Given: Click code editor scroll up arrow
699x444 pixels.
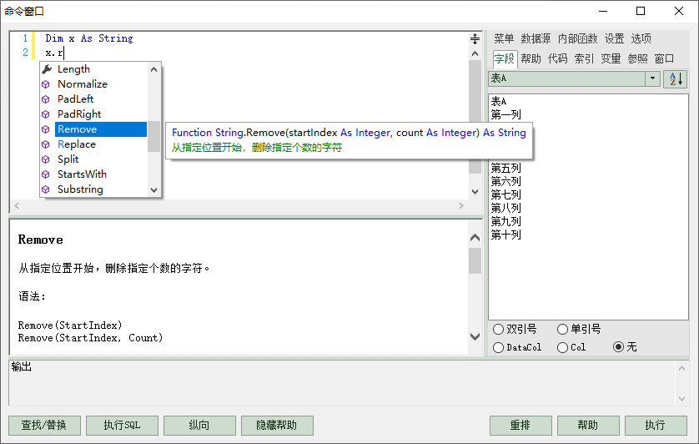Looking at the screenshot, I should click(475, 54).
